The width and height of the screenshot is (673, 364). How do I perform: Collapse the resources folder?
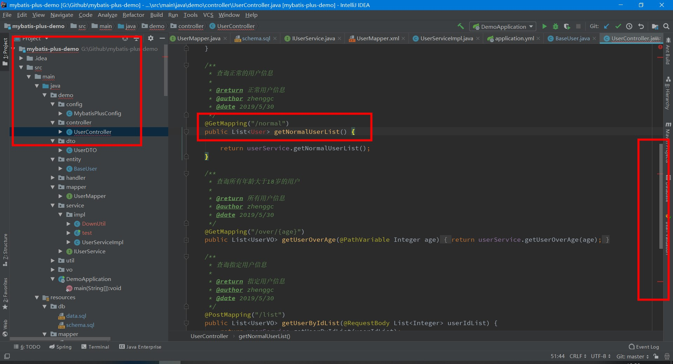(37, 297)
